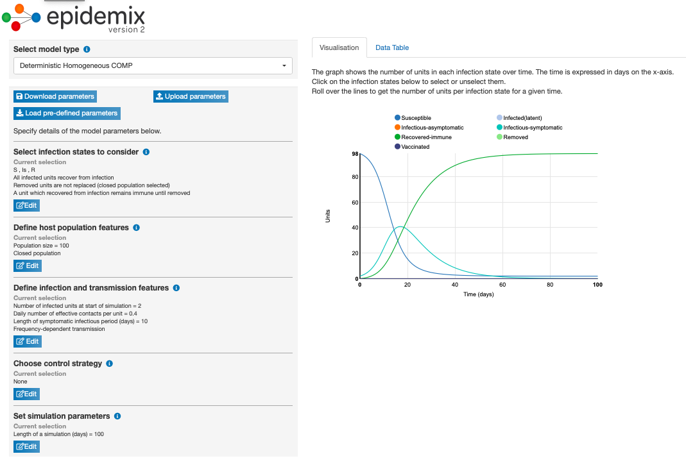Edit the infection states selection
Image resolution: width=686 pixels, height=463 pixels.
[26, 205]
